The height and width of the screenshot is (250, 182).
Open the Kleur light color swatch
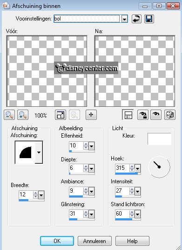[x=159, y=139]
